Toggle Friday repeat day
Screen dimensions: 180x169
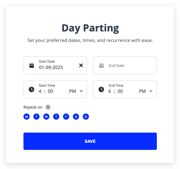tap(66, 117)
